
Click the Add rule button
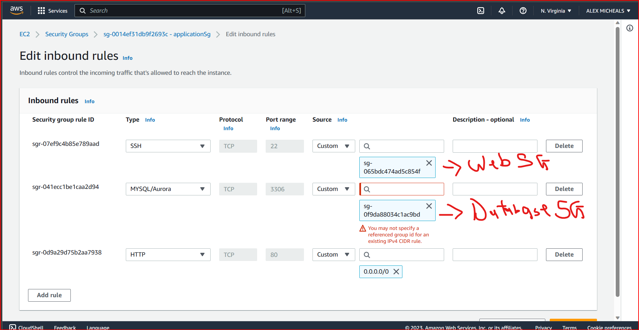[x=49, y=295]
